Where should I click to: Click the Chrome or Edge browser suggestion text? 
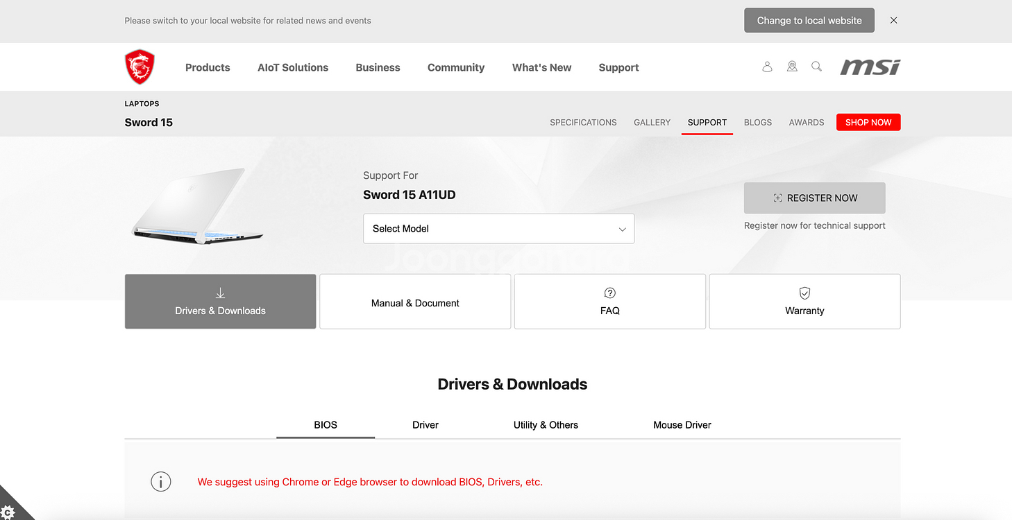tap(370, 482)
